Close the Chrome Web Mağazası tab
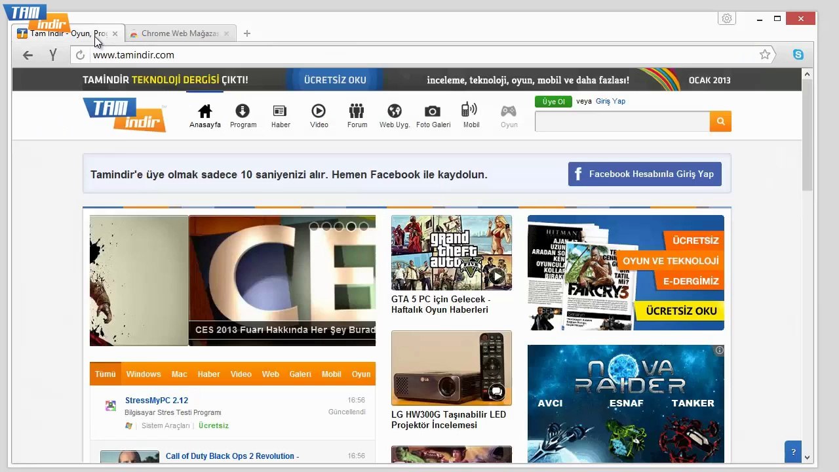Viewport: 839px width, 472px height. (x=226, y=33)
